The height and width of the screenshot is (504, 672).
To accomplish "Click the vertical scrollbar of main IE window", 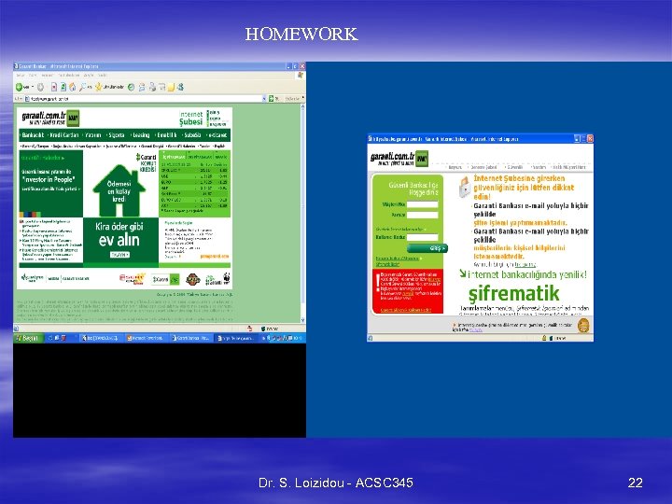I will point(303,213).
